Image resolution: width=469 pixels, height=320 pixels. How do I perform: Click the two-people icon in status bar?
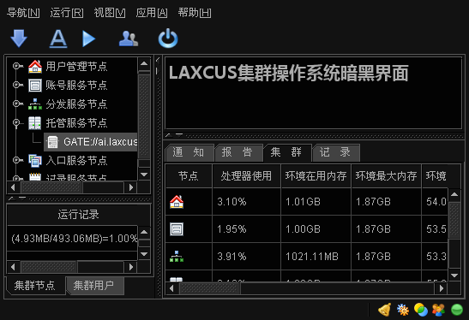coord(438,310)
